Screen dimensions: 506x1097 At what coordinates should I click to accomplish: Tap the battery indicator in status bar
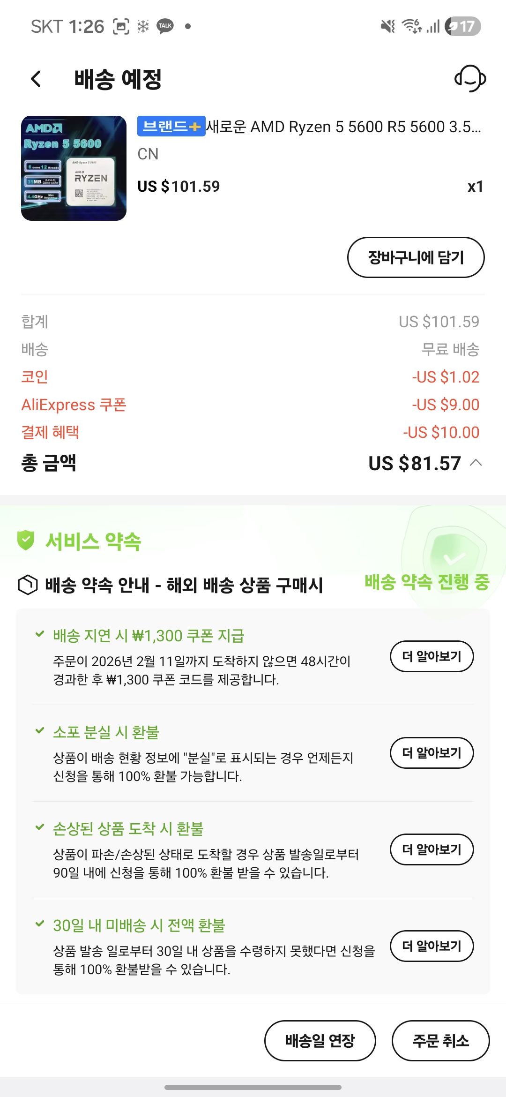pos(462,26)
